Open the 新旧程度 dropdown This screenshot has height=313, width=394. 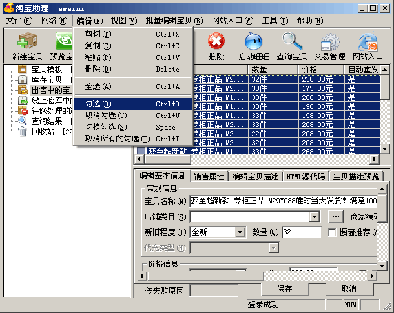240,232
